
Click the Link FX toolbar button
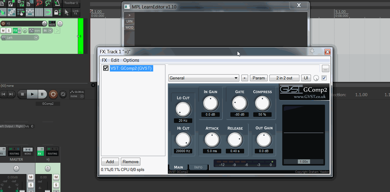point(76,12)
